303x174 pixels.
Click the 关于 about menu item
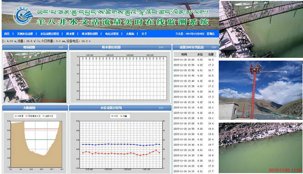click(144, 34)
